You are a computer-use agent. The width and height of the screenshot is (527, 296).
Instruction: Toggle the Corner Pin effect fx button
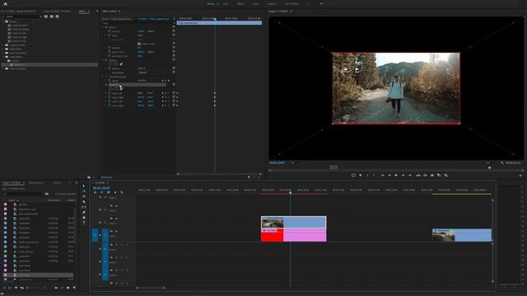106,85
